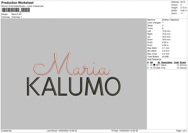Image resolution: width=188 pixels, height=133 pixels.
Task: Click the 'Created By:' footer label
Action: tap(7, 131)
